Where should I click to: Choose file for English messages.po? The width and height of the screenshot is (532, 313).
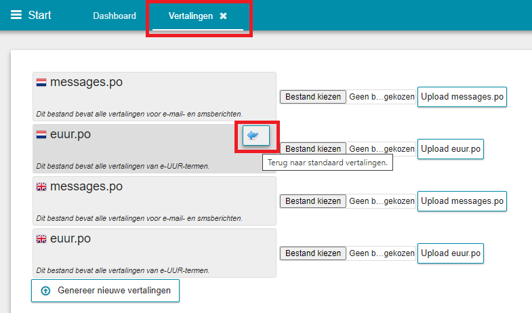click(313, 201)
